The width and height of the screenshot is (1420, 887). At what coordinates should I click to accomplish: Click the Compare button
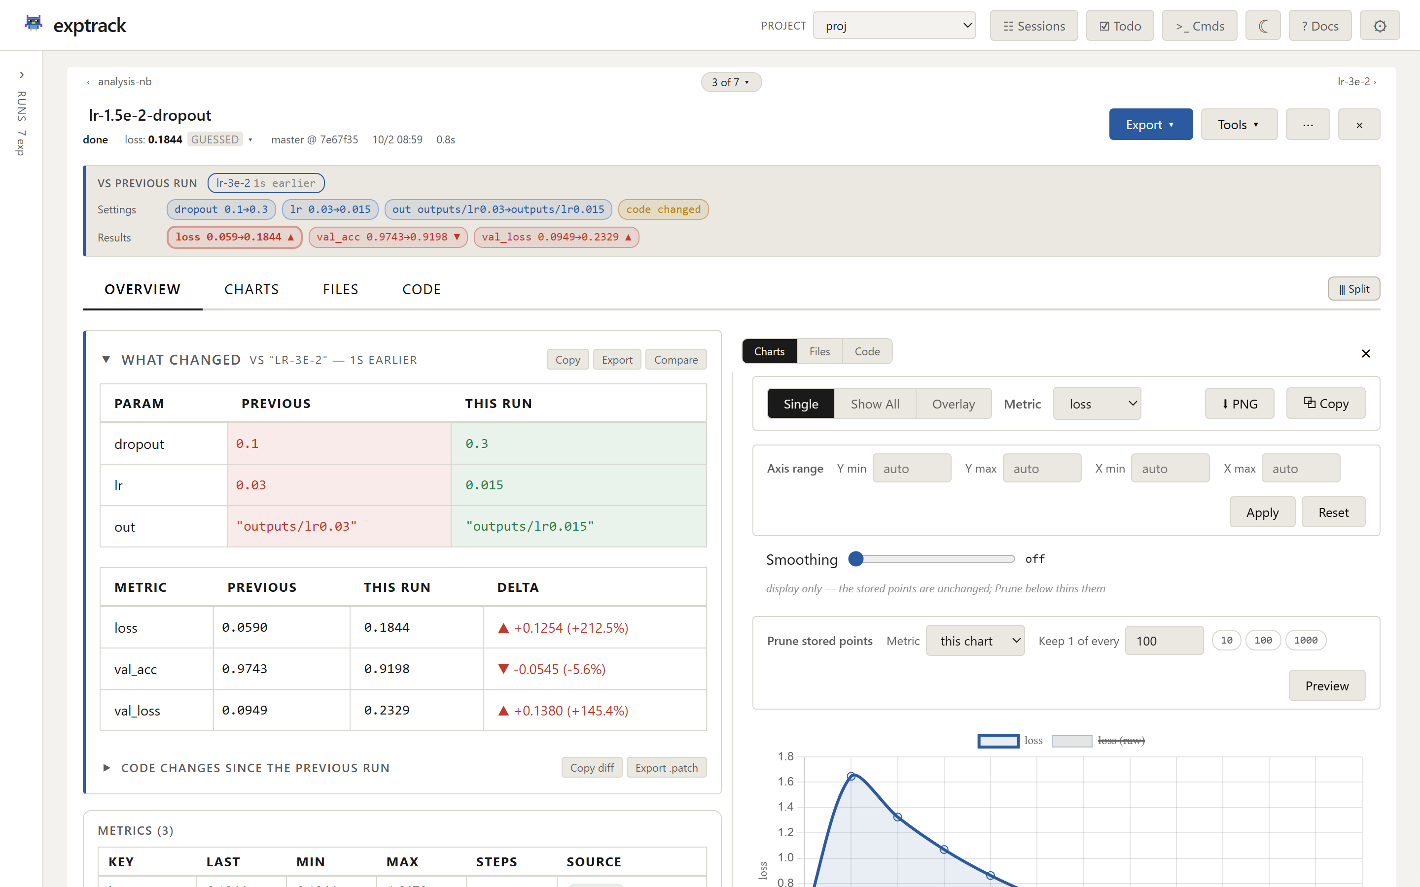click(x=676, y=360)
